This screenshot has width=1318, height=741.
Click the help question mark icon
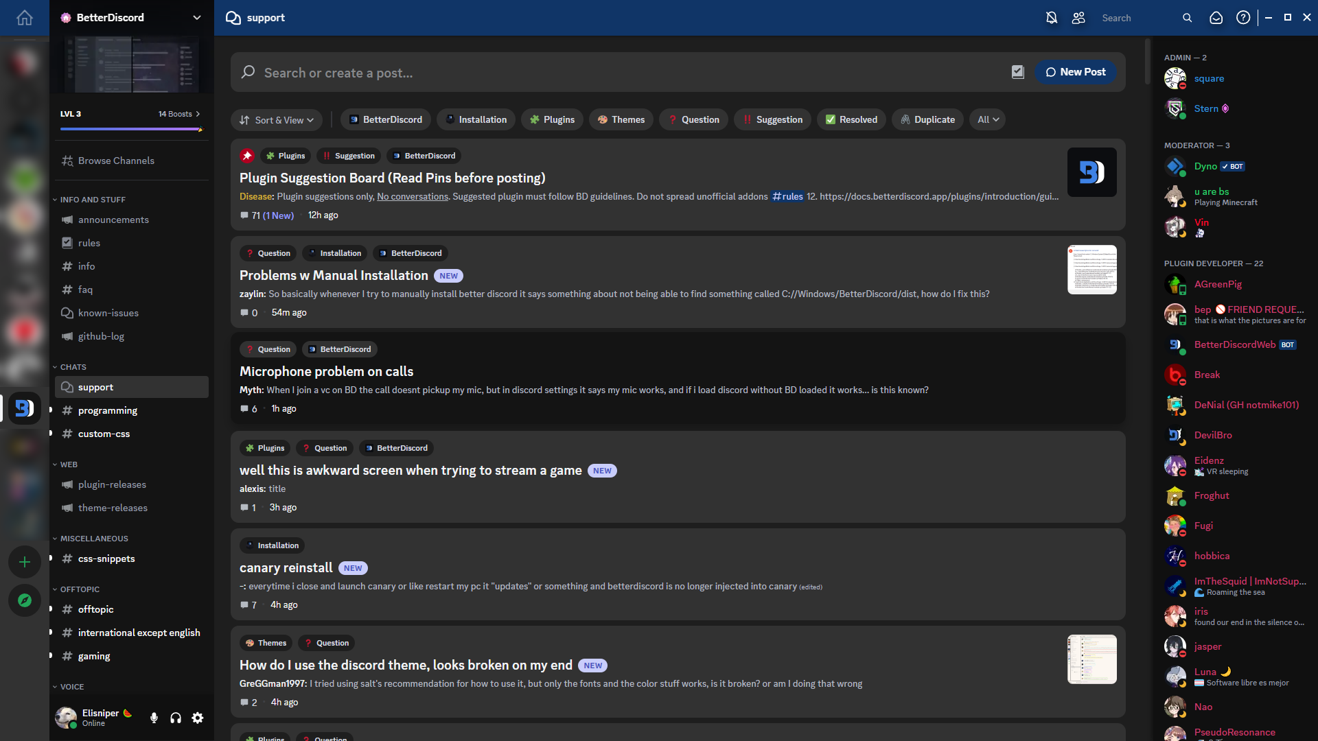point(1243,18)
